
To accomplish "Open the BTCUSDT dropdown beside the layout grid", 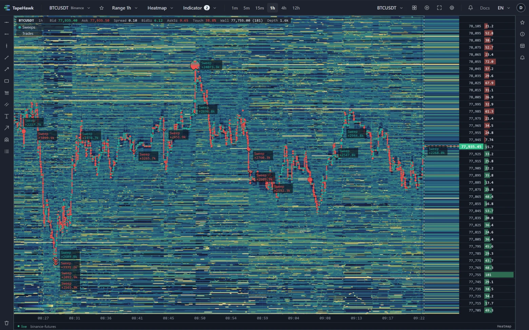I will pos(390,8).
